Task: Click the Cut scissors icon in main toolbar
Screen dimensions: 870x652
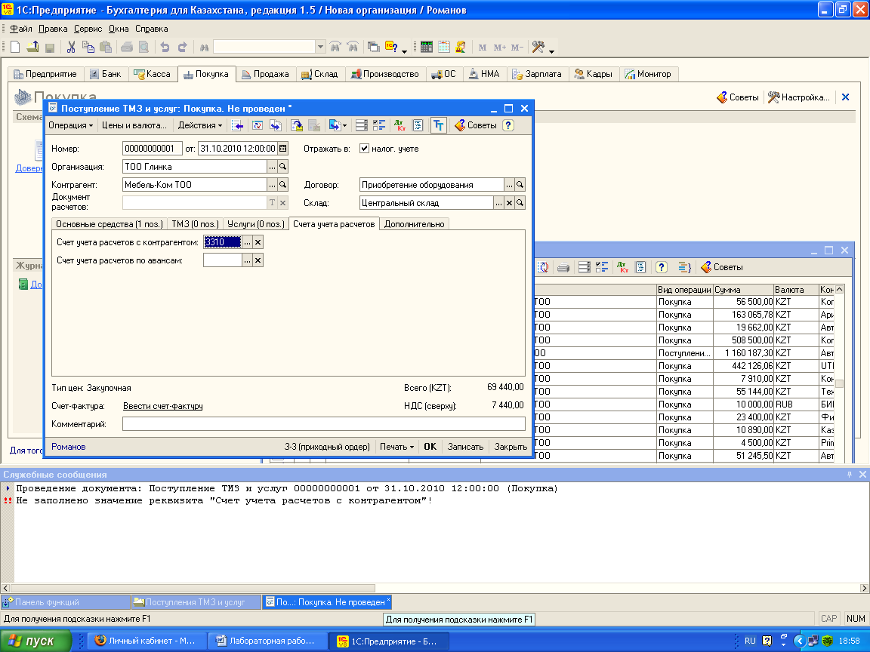Action: pyautogui.click(x=71, y=47)
